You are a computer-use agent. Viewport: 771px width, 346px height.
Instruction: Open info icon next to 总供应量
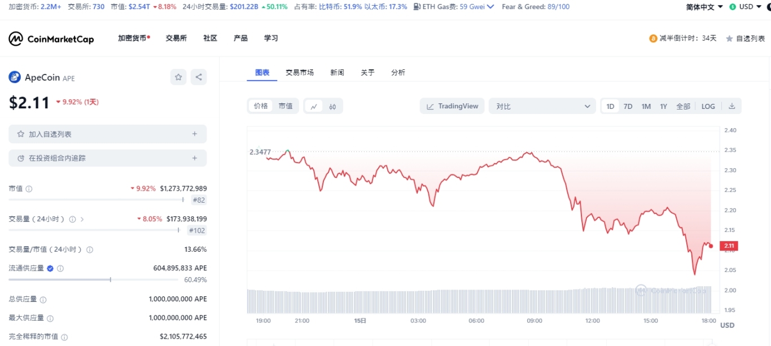pos(43,300)
